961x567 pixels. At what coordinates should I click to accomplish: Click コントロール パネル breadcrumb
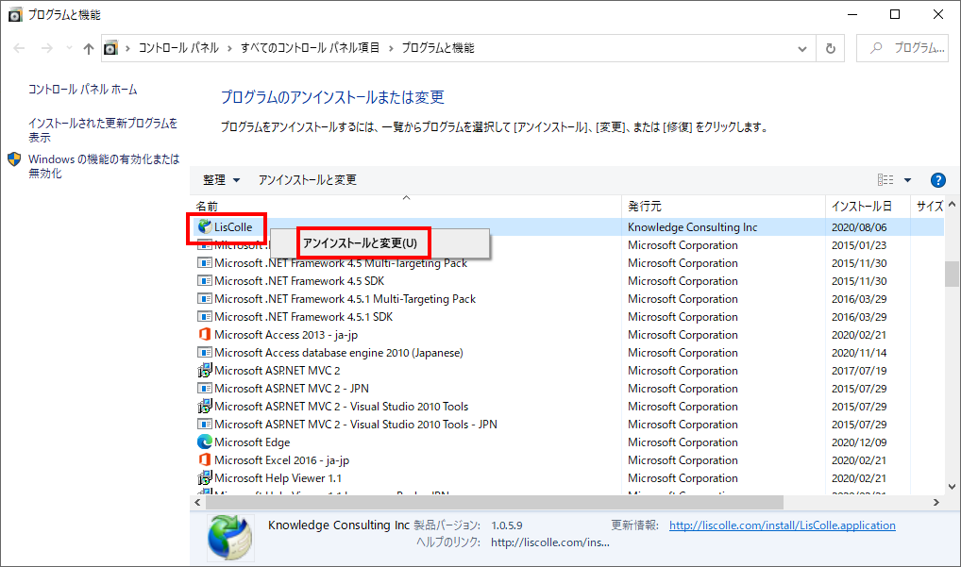click(x=178, y=48)
